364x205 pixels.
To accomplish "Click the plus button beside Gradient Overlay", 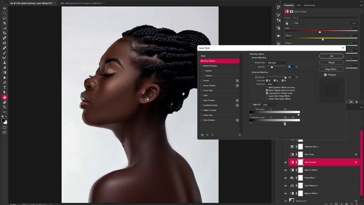I will (x=237, y=105).
